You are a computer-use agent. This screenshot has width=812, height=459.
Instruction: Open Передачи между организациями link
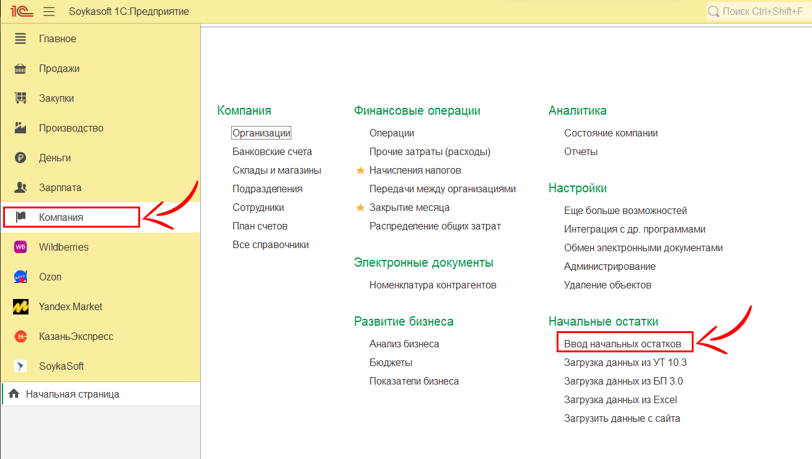click(x=443, y=189)
